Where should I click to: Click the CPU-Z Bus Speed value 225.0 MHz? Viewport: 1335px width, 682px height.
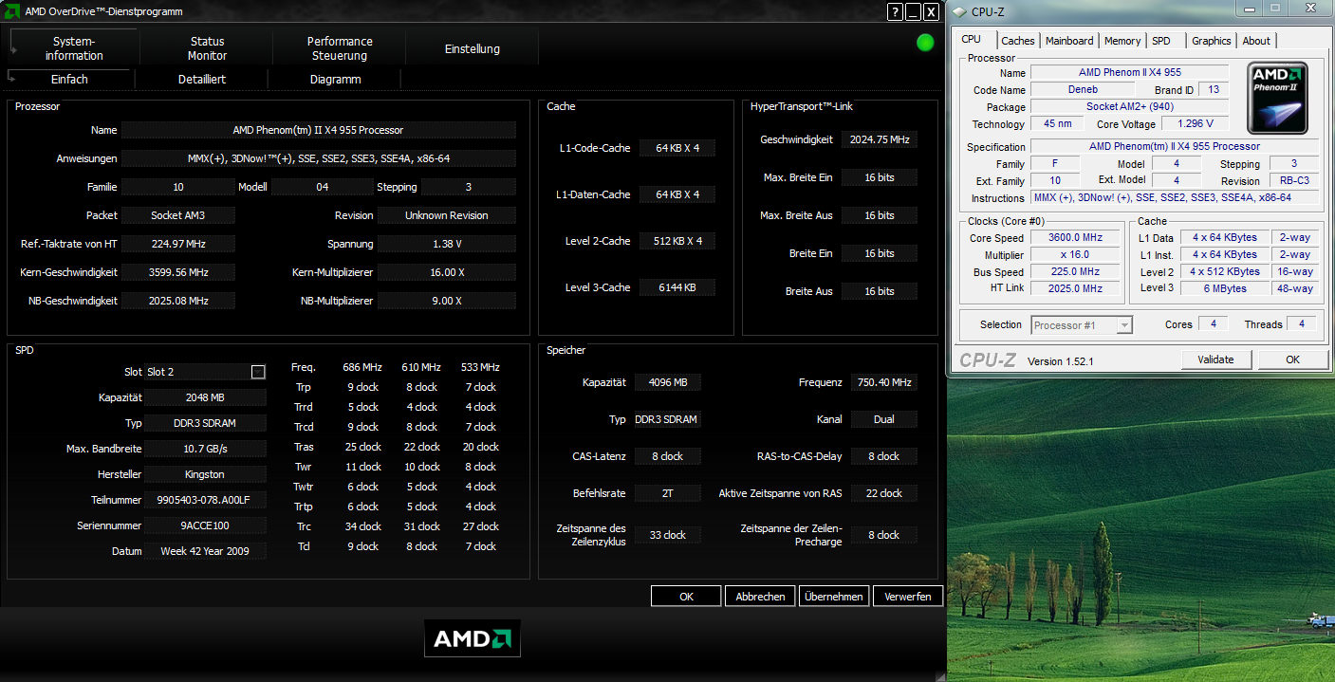[x=1076, y=272]
